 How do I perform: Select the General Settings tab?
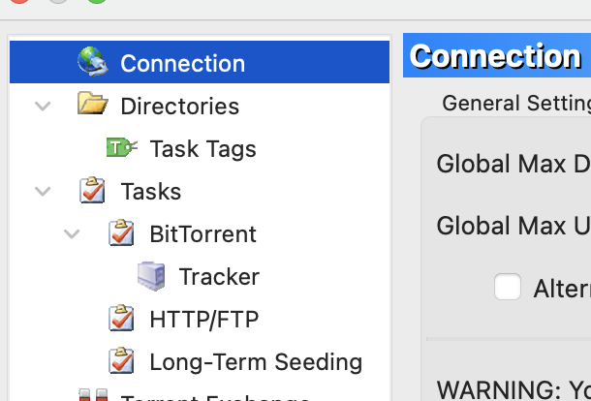pyautogui.click(x=515, y=103)
